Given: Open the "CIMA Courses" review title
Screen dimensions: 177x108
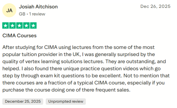Looking at the screenshot, I should click(20, 36).
